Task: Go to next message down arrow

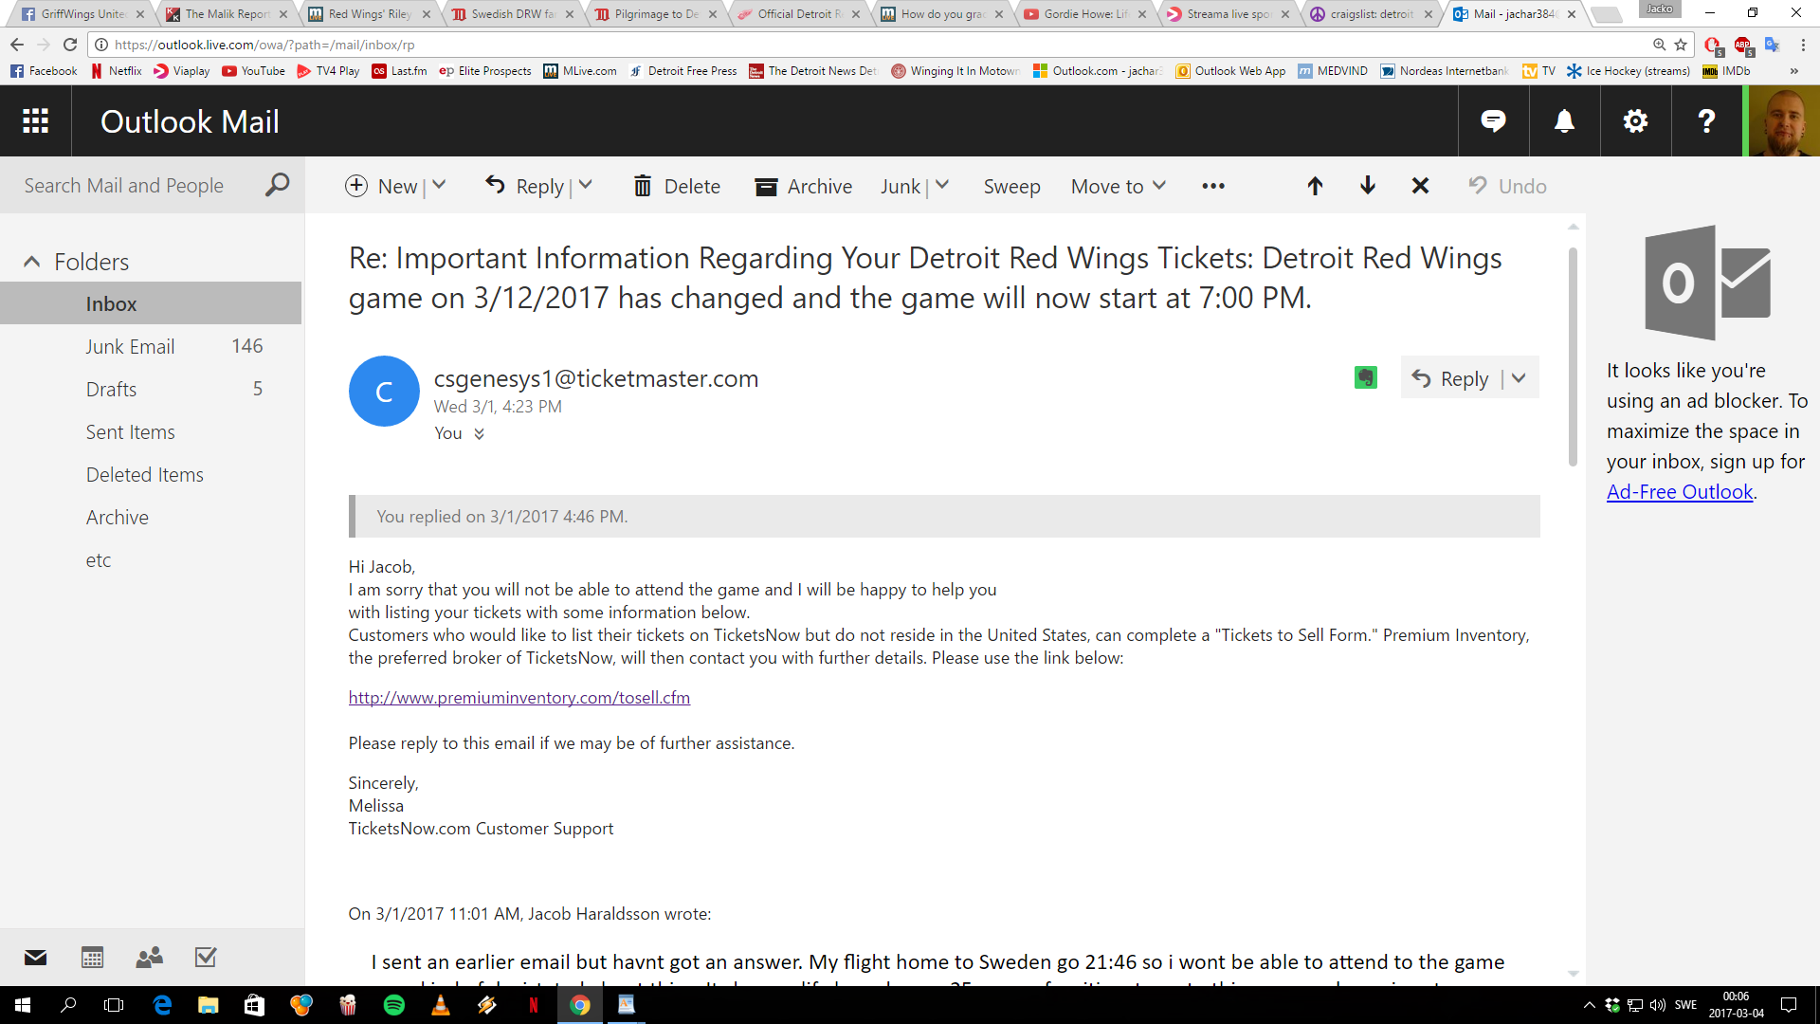Action: click(1367, 186)
